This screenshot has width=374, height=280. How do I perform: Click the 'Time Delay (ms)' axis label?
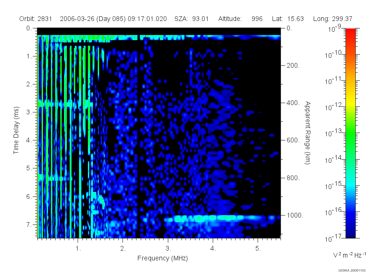pos(16,130)
